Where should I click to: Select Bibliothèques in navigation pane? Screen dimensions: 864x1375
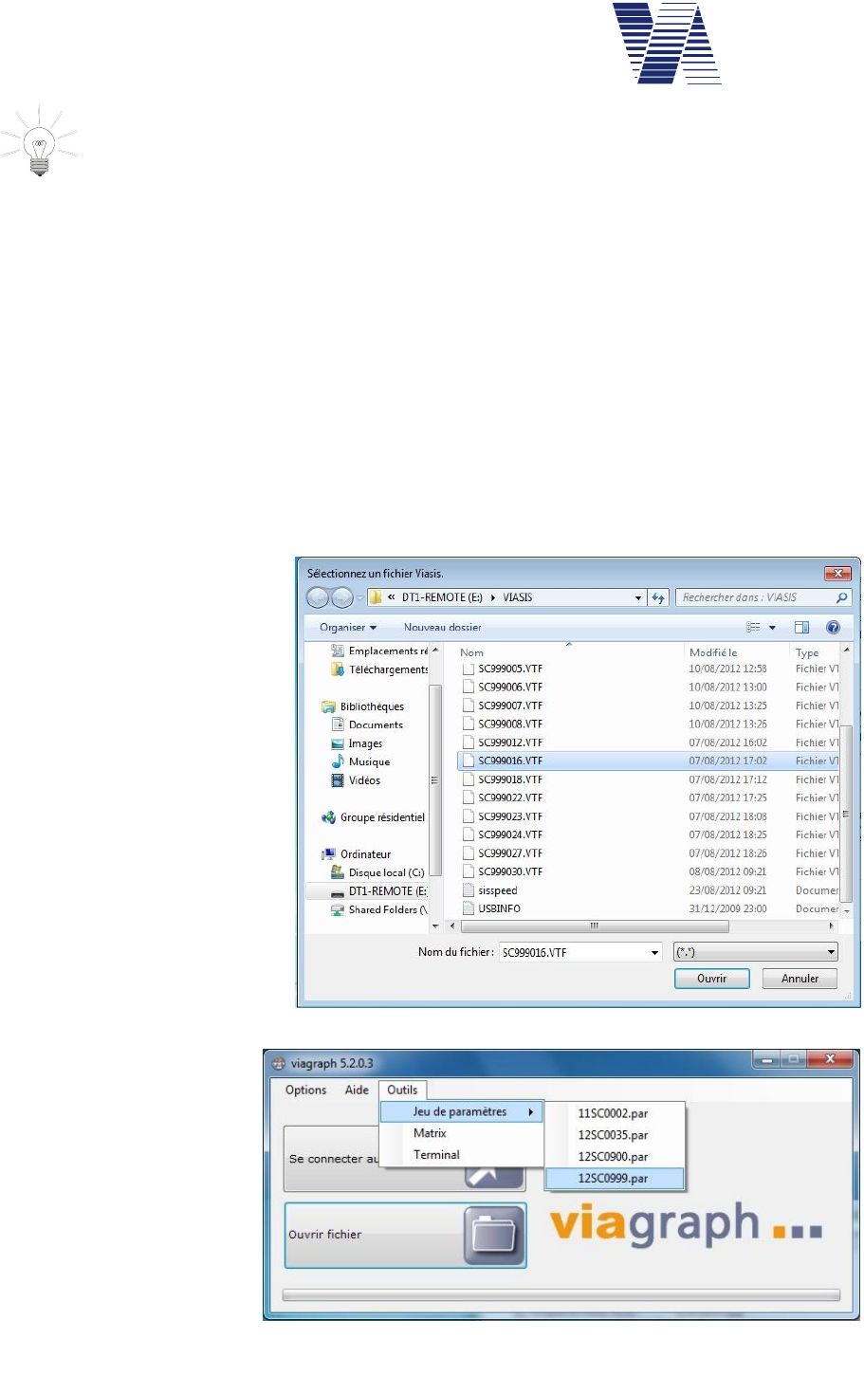[x=372, y=706]
